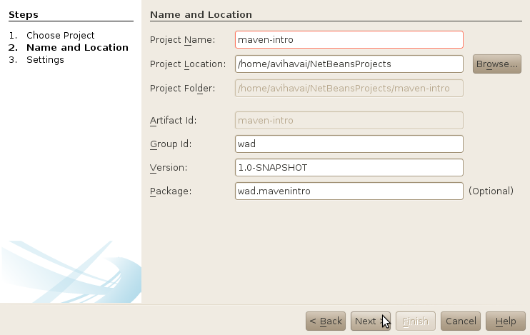Edit the Version field showing 1.0-SNAPSHOT

click(349, 168)
